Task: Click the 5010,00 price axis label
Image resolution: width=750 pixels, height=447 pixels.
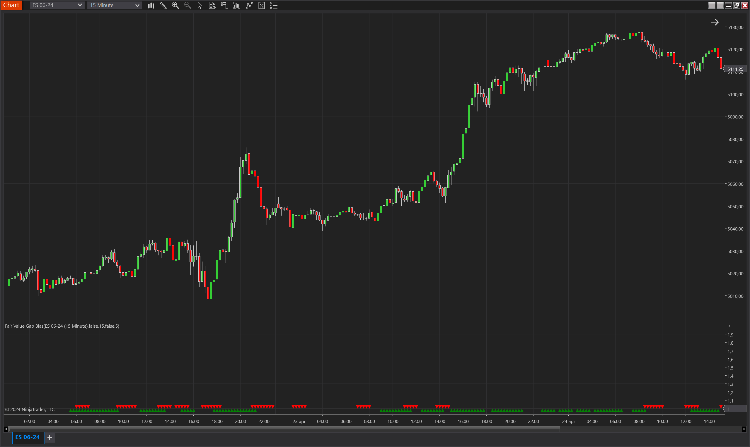Action: 735,296
